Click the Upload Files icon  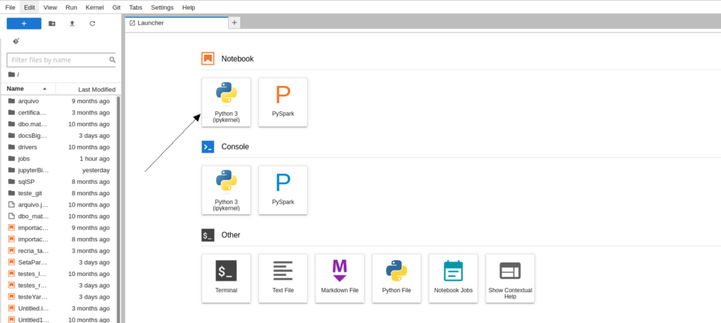pyautogui.click(x=72, y=23)
